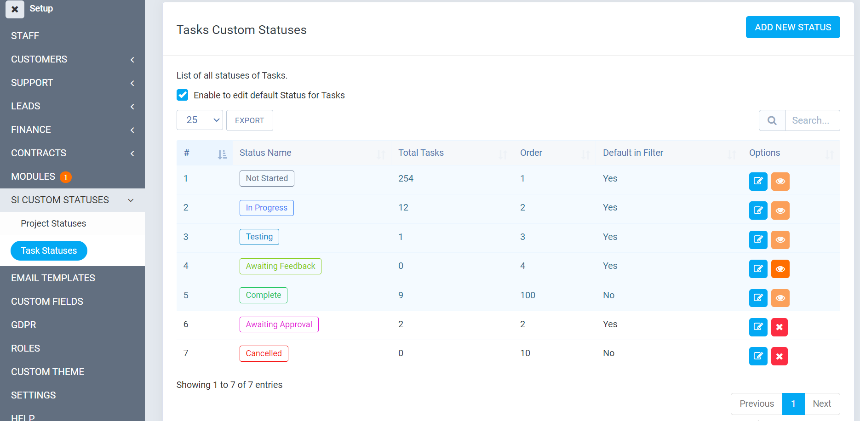
Task: Click the Add New Status button
Action: 792,27
